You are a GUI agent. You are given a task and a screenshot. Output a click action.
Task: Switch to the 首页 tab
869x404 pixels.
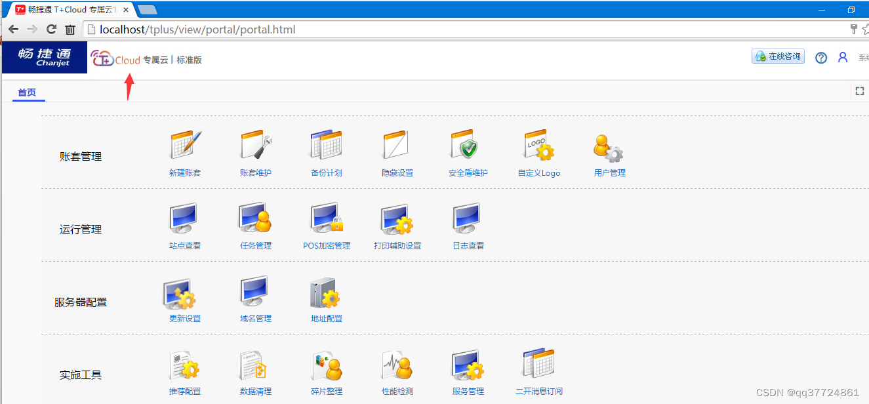[x=28, y=92]
